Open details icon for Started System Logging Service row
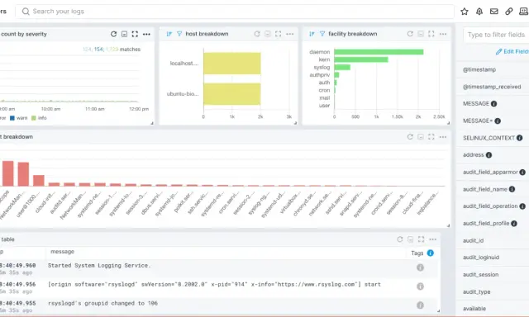Viewport: 529px width, 317px height. [x=420, y=267]
